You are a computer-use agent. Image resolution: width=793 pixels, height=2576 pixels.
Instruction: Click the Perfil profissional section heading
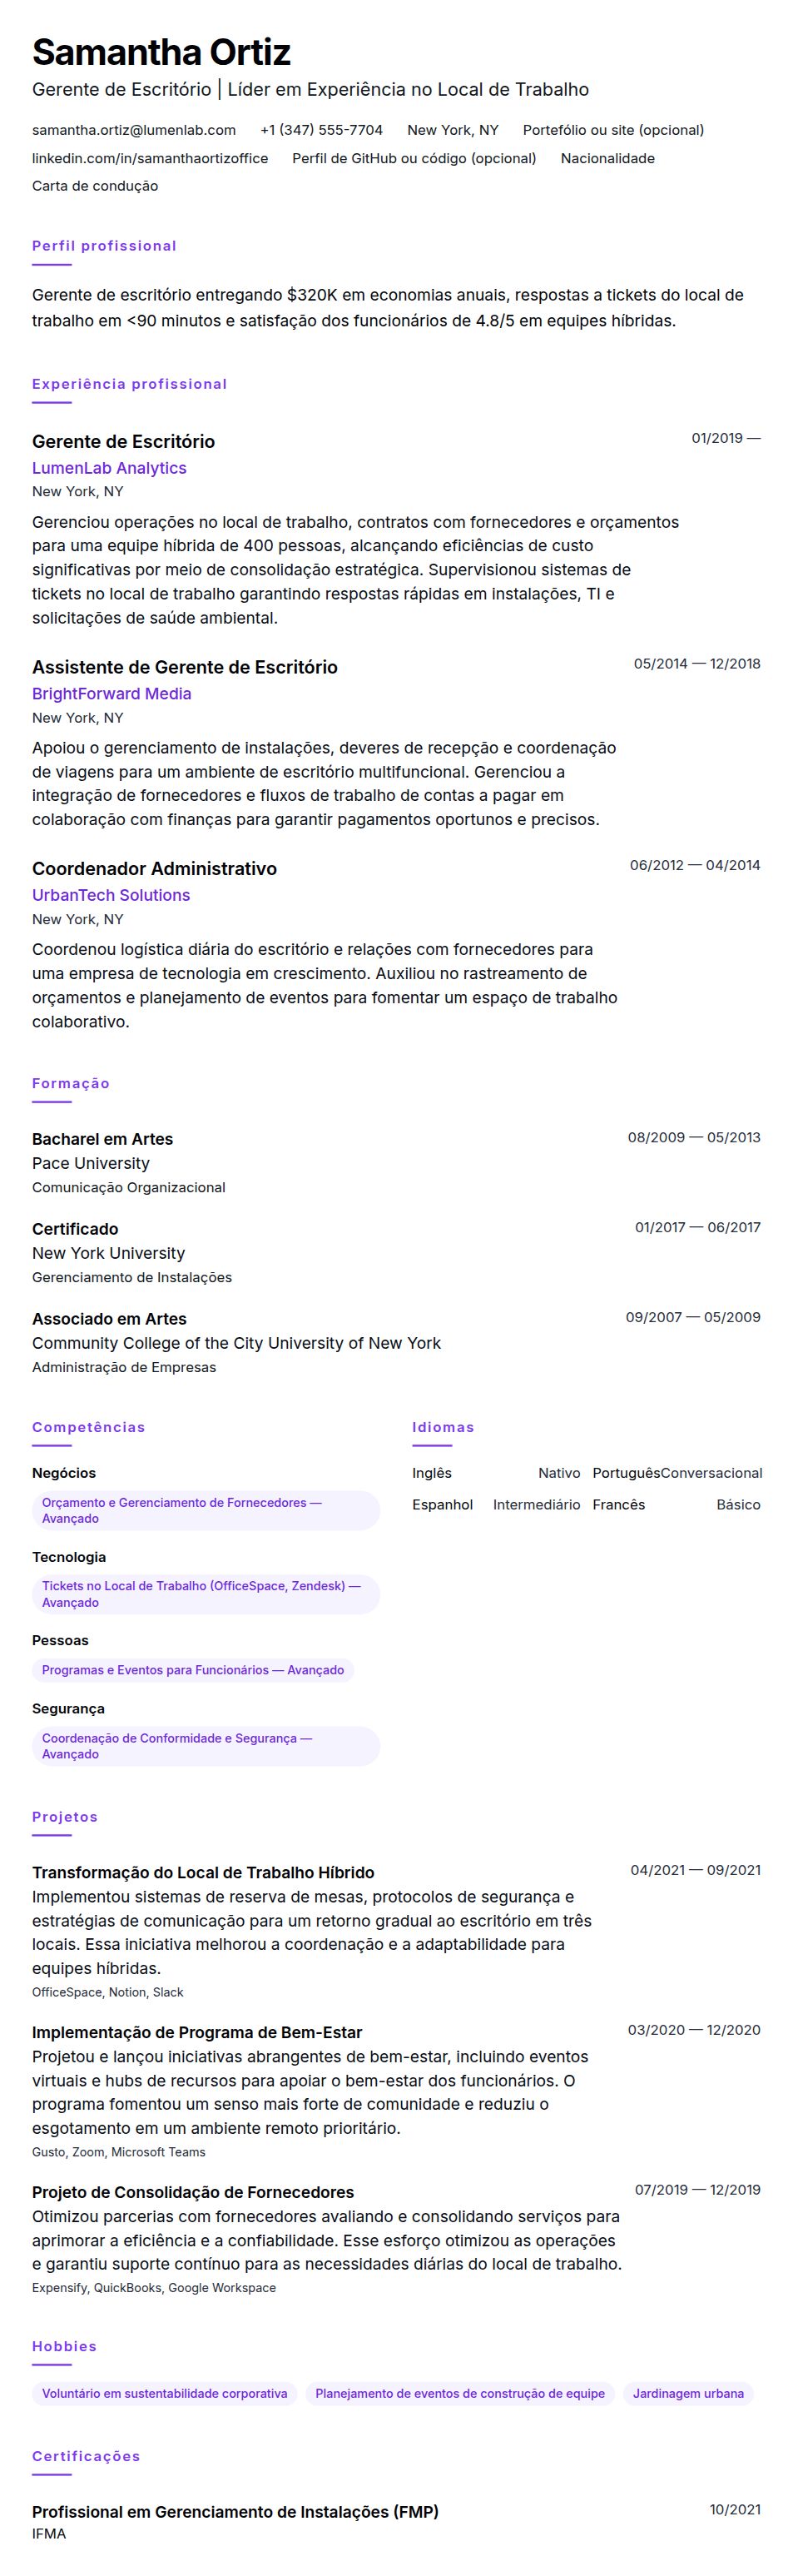point(104,246)
